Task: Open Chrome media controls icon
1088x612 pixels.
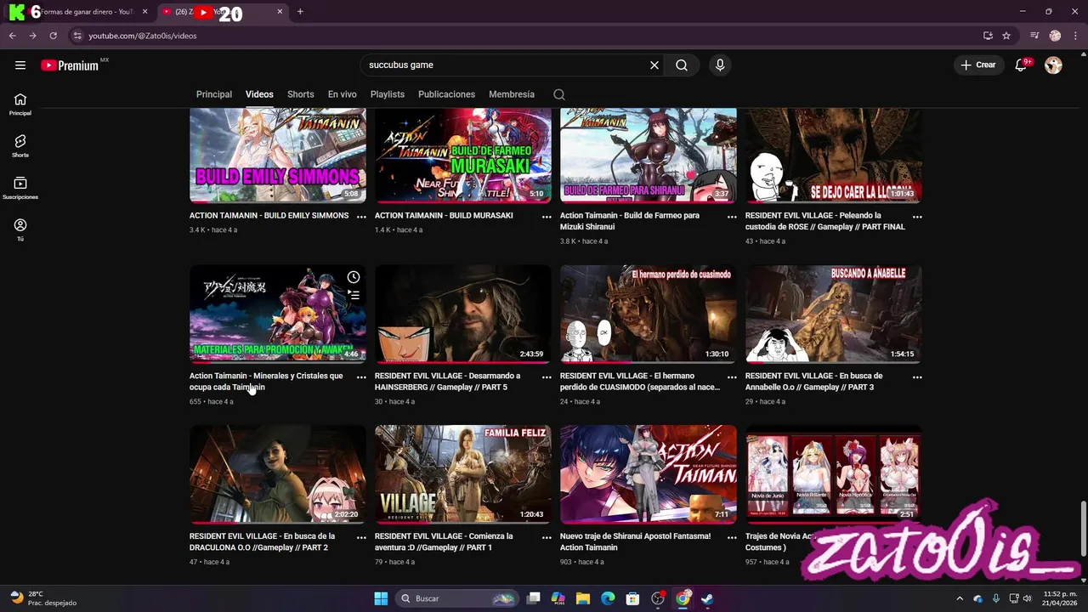Action: point(1034,36)
